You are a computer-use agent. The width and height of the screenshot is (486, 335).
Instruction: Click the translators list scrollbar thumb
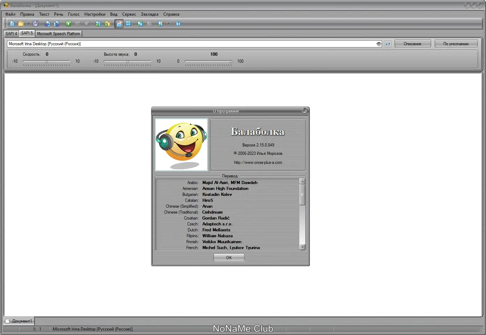pyautogui.click(x=302, y=194)
